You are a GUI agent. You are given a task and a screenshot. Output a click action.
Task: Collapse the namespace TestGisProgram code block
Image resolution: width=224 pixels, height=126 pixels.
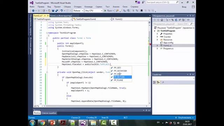[x=47, y=33]
